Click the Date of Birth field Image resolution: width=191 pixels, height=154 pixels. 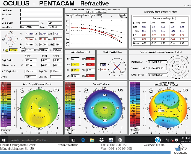point(29,23)
